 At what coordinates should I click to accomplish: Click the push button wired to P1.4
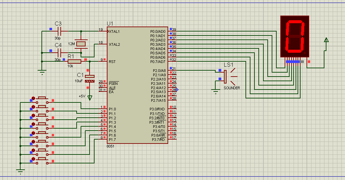42,135
